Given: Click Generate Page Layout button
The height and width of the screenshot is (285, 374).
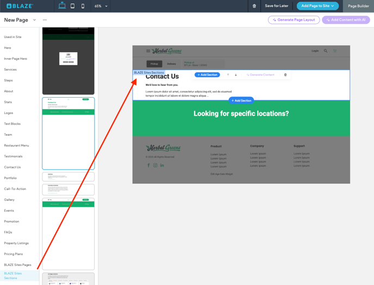Looking at the screenshot, I should point(294,20).
